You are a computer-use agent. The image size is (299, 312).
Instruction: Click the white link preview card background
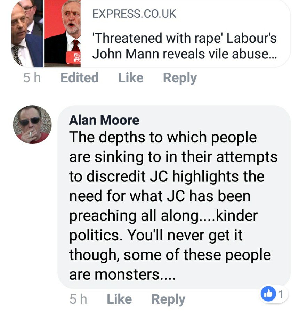pos(185,33)
